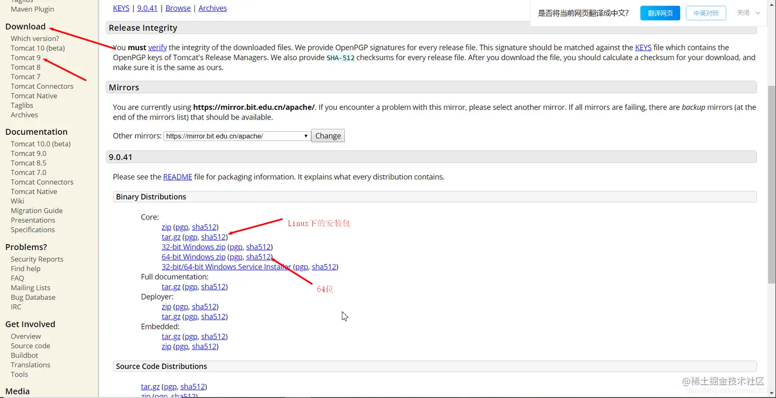This screenshot has height=398, width=776.
Task: Click the page vertical scrollbar
Action: coord(771,185)
